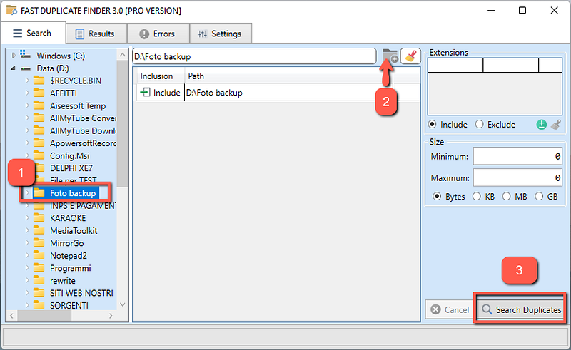Click the tree scroll-up arrow
571x350 pixels.
point(122,55)
